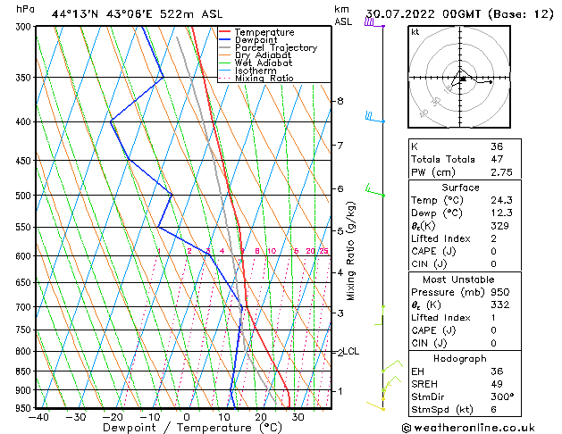Click the blue wind barb at 400 hPa
This screenshot has height=434, width=562.
click(375, 118)
